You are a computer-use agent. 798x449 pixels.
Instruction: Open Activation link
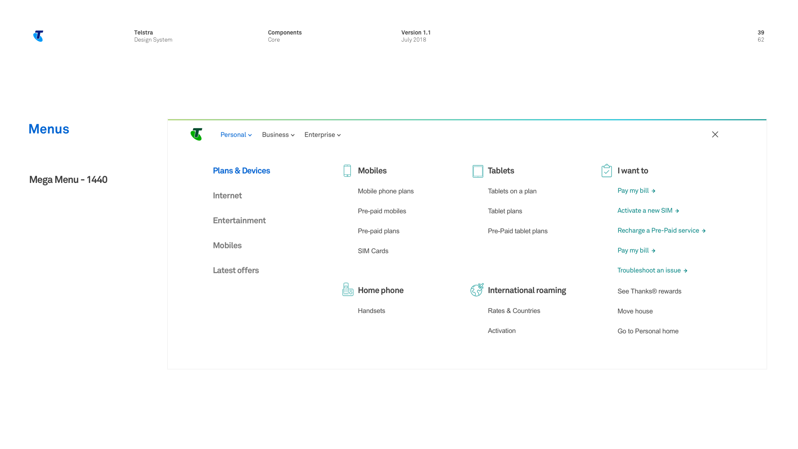coord(502,331)
